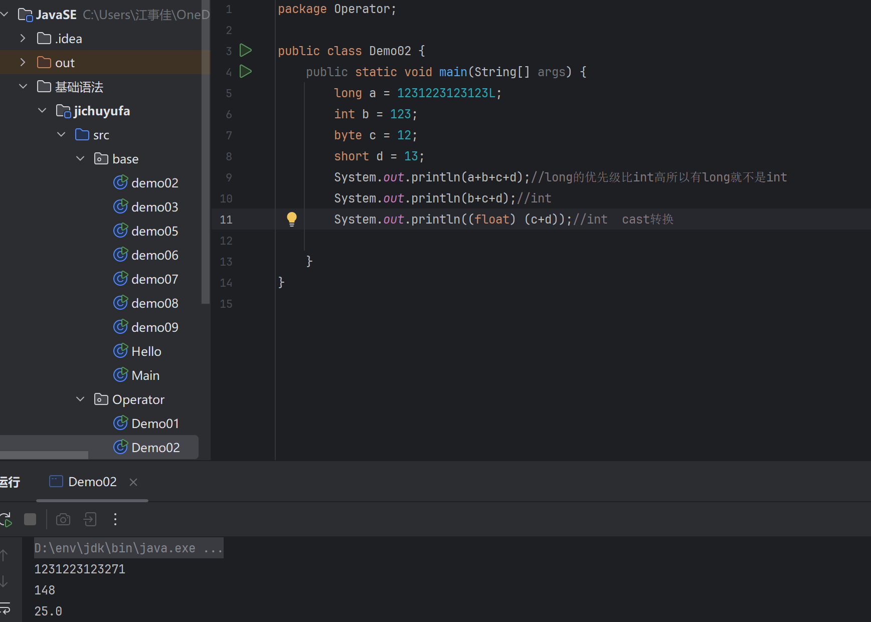The height and width of the screenshot is (622, 871).
Task: Click the attach debugger arrow-into-box icon
Action: pos(90,519)
